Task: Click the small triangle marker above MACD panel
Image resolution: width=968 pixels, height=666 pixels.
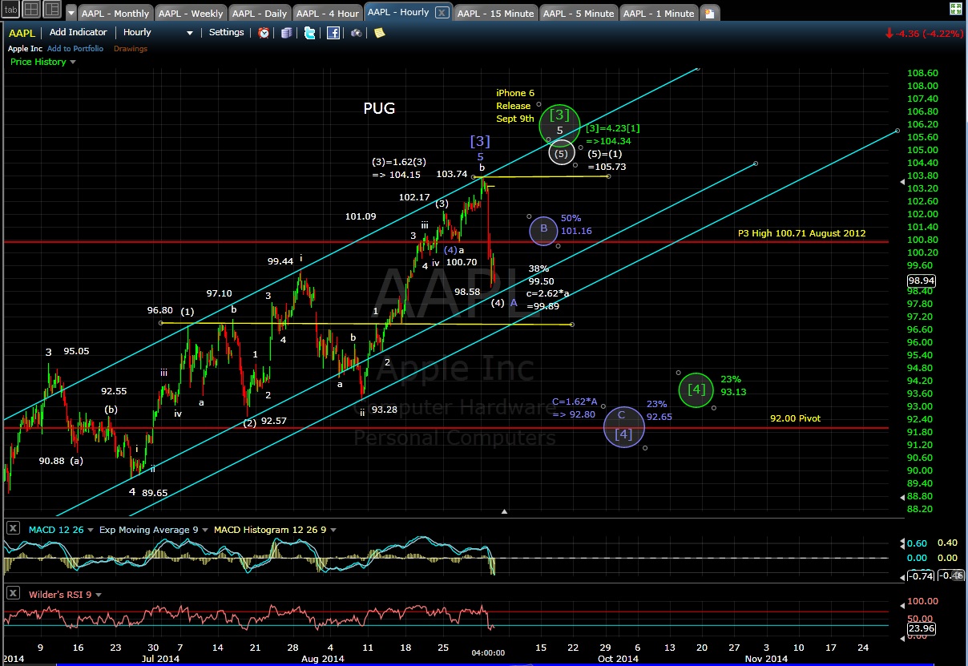Action: coord(505,511)
